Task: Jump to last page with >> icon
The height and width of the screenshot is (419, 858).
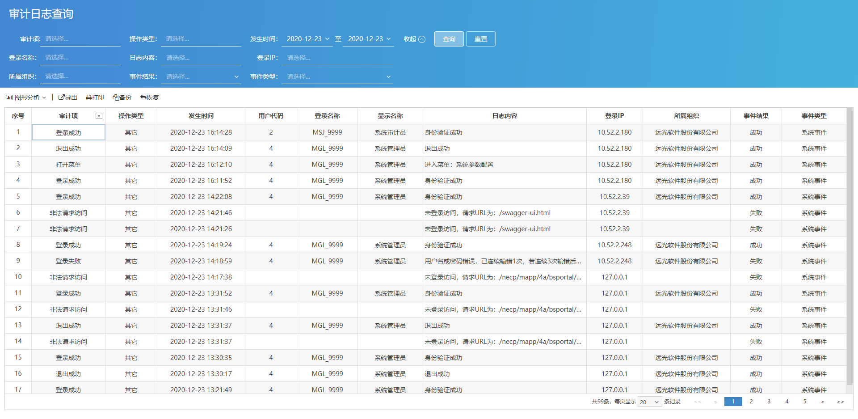Action: [x=841, y=402]
